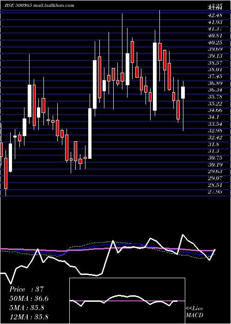Click the 34.66 price axis label
The width and height of the screenshot is (231, 324).
(x=215, y=110)
